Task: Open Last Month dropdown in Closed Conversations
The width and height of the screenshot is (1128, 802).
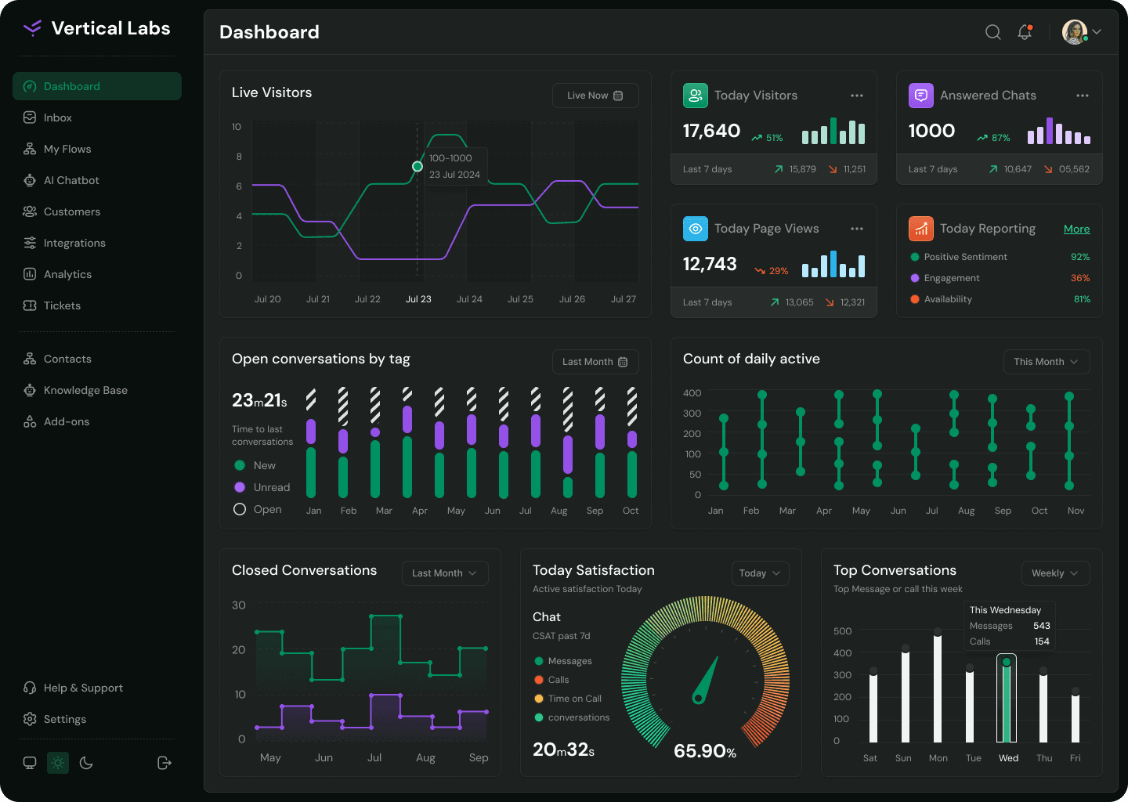Action: click(x=445, y=573)
